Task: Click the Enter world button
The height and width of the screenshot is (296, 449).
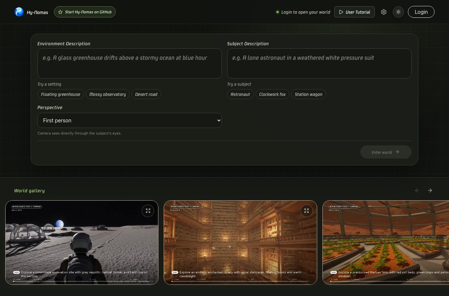Action: 386,152
